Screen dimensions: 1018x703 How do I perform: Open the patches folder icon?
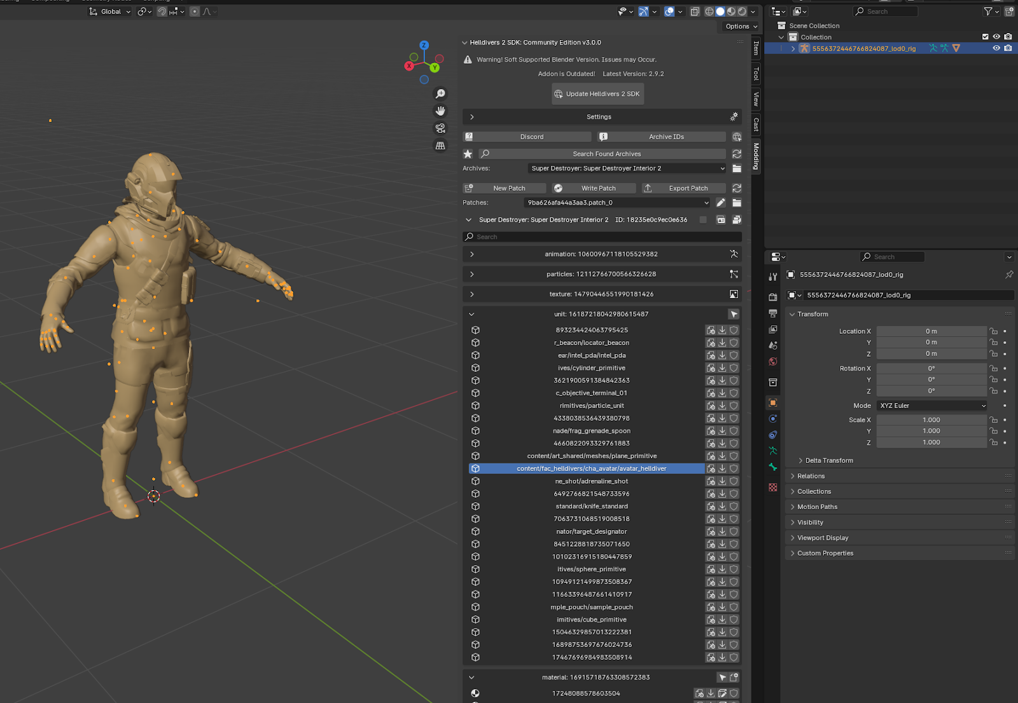(737, 203)
